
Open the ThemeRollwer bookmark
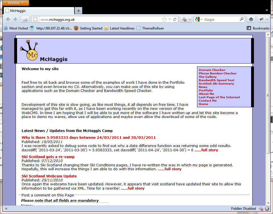tap(150, 28)
